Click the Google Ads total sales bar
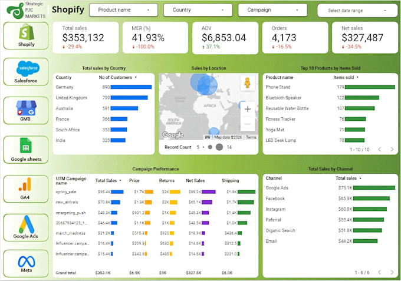Image resolution: width=401 pixels, height=281 pixels. pos(374,188)
